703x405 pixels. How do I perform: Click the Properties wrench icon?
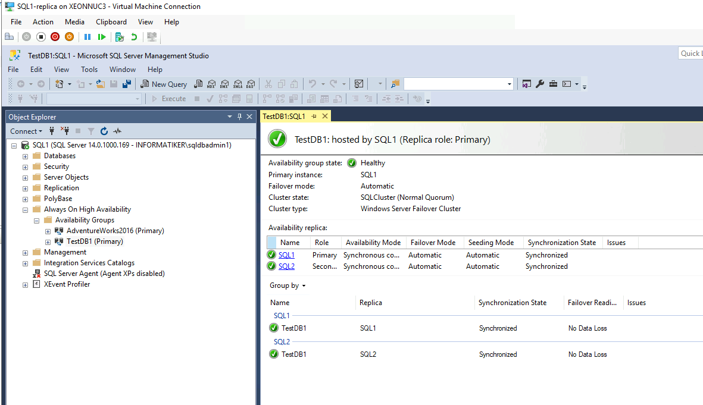[x=540, y=84]
